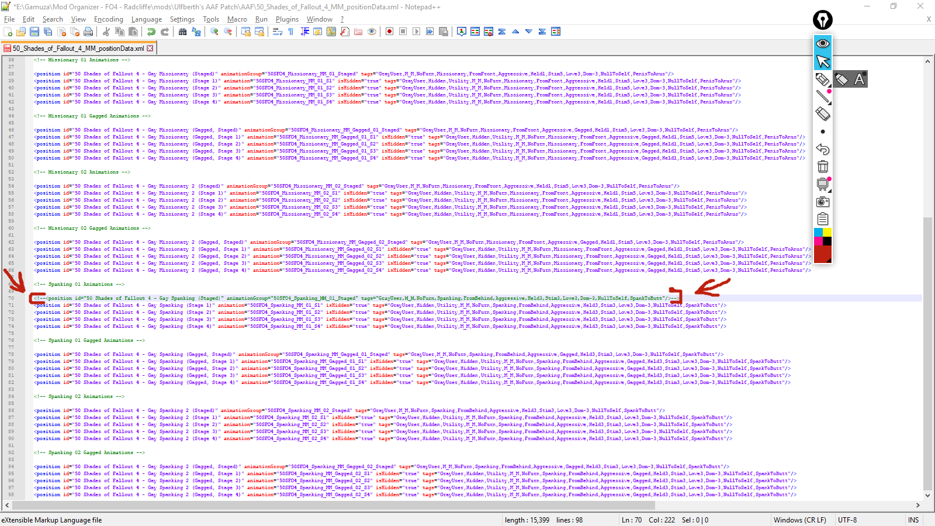The image size is (935, 526).
Task: Click line number 70 in margin
Action: pyautogui.click(x=11, y=298)
